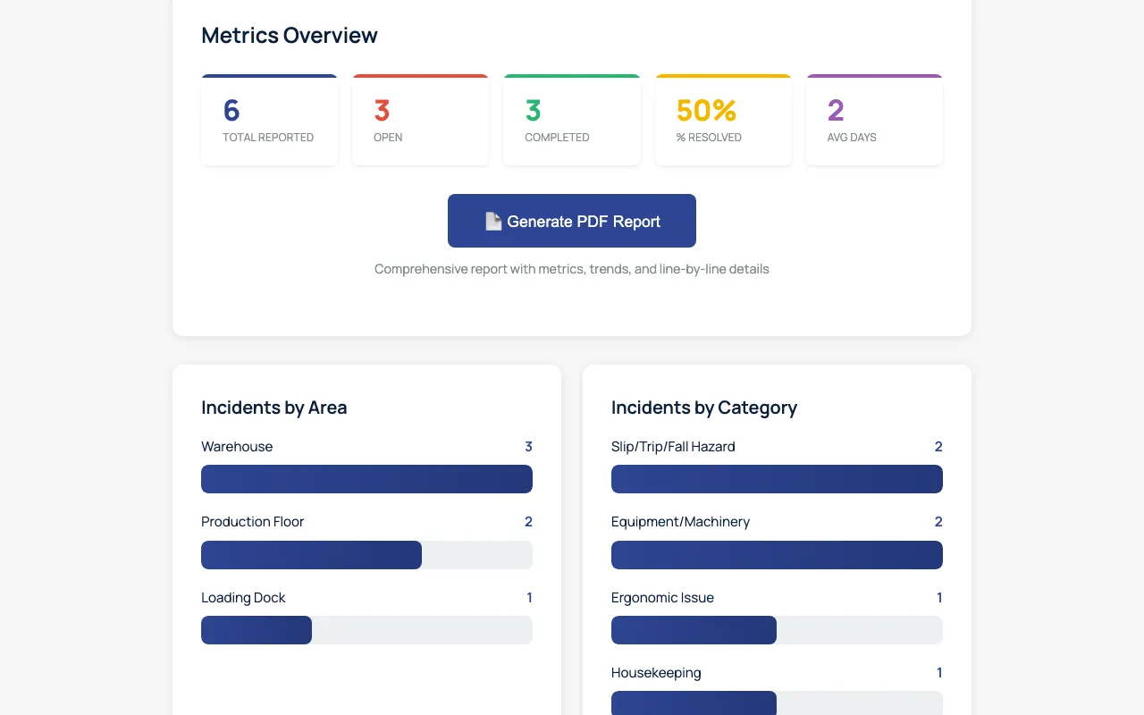This screenshot has width=1144, height=715.
Task: Open the % Resolved metric card
Action: 723,120
